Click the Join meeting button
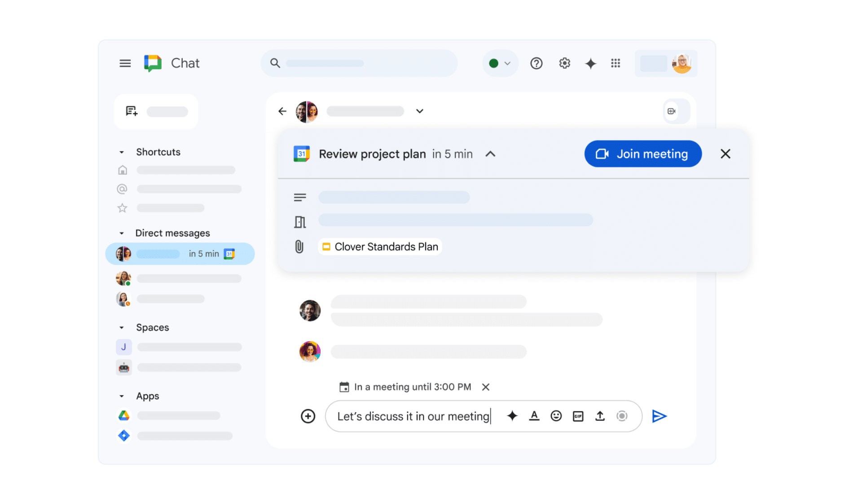Viewport: 862px width, 485px height. pyautogui.click(x=642, y=154)
